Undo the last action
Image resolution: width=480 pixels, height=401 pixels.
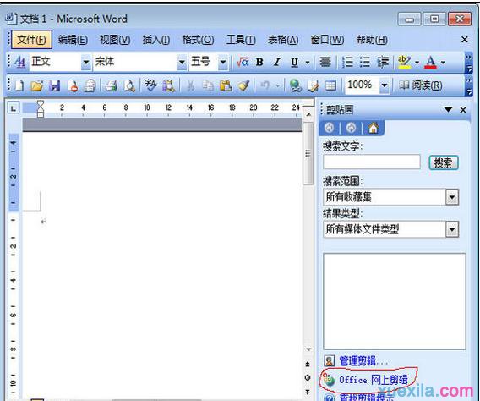265,85
